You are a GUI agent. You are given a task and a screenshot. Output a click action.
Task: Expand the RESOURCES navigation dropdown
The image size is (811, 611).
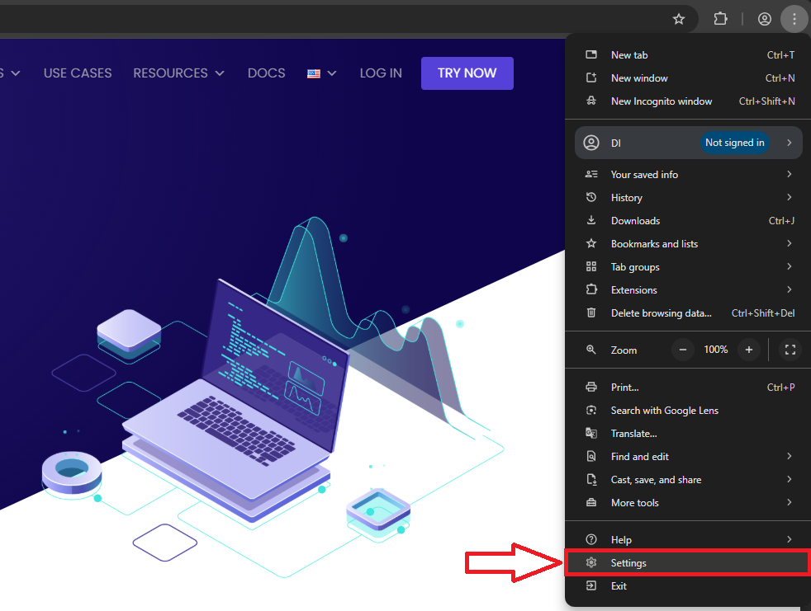coord(178,73)
